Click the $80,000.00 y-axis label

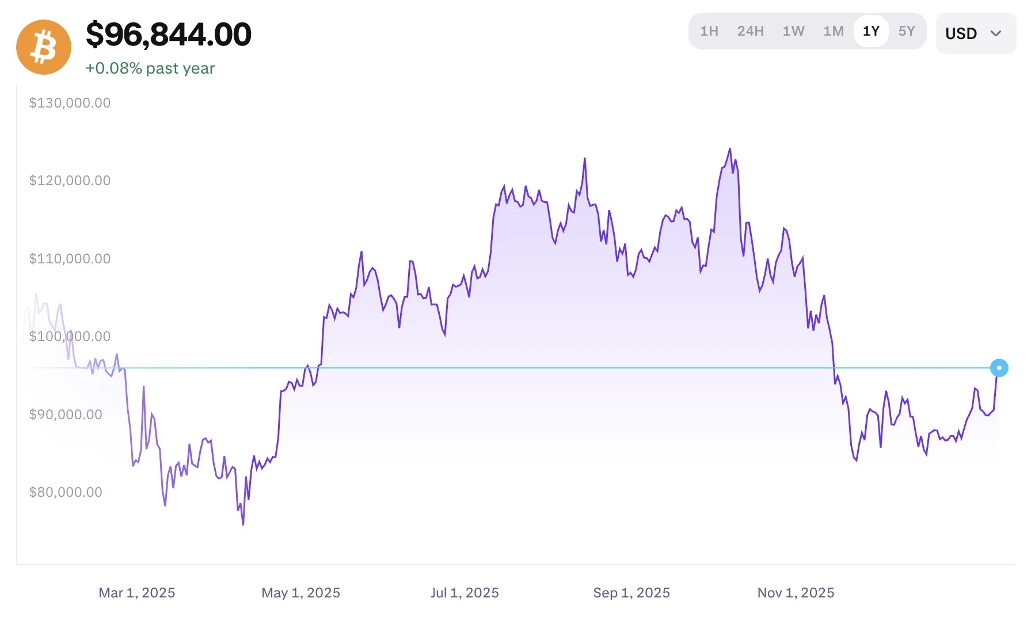(x=66, y=492)
